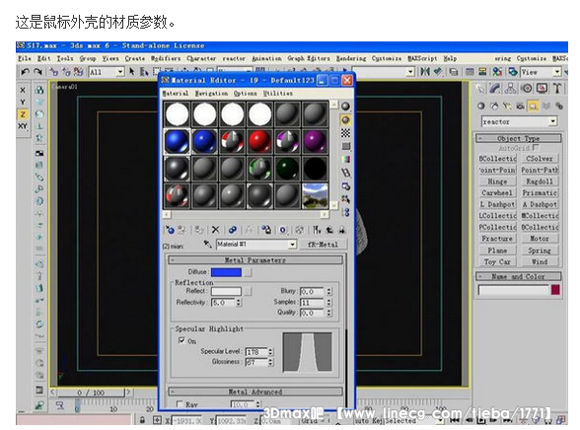Check the Ray checkbox under Metal Advanced

[x=180, y=404]
